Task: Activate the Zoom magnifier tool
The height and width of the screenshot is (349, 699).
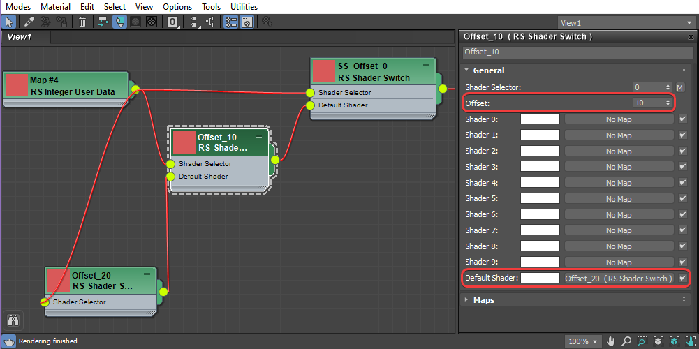Action: [x=626, y=341]
